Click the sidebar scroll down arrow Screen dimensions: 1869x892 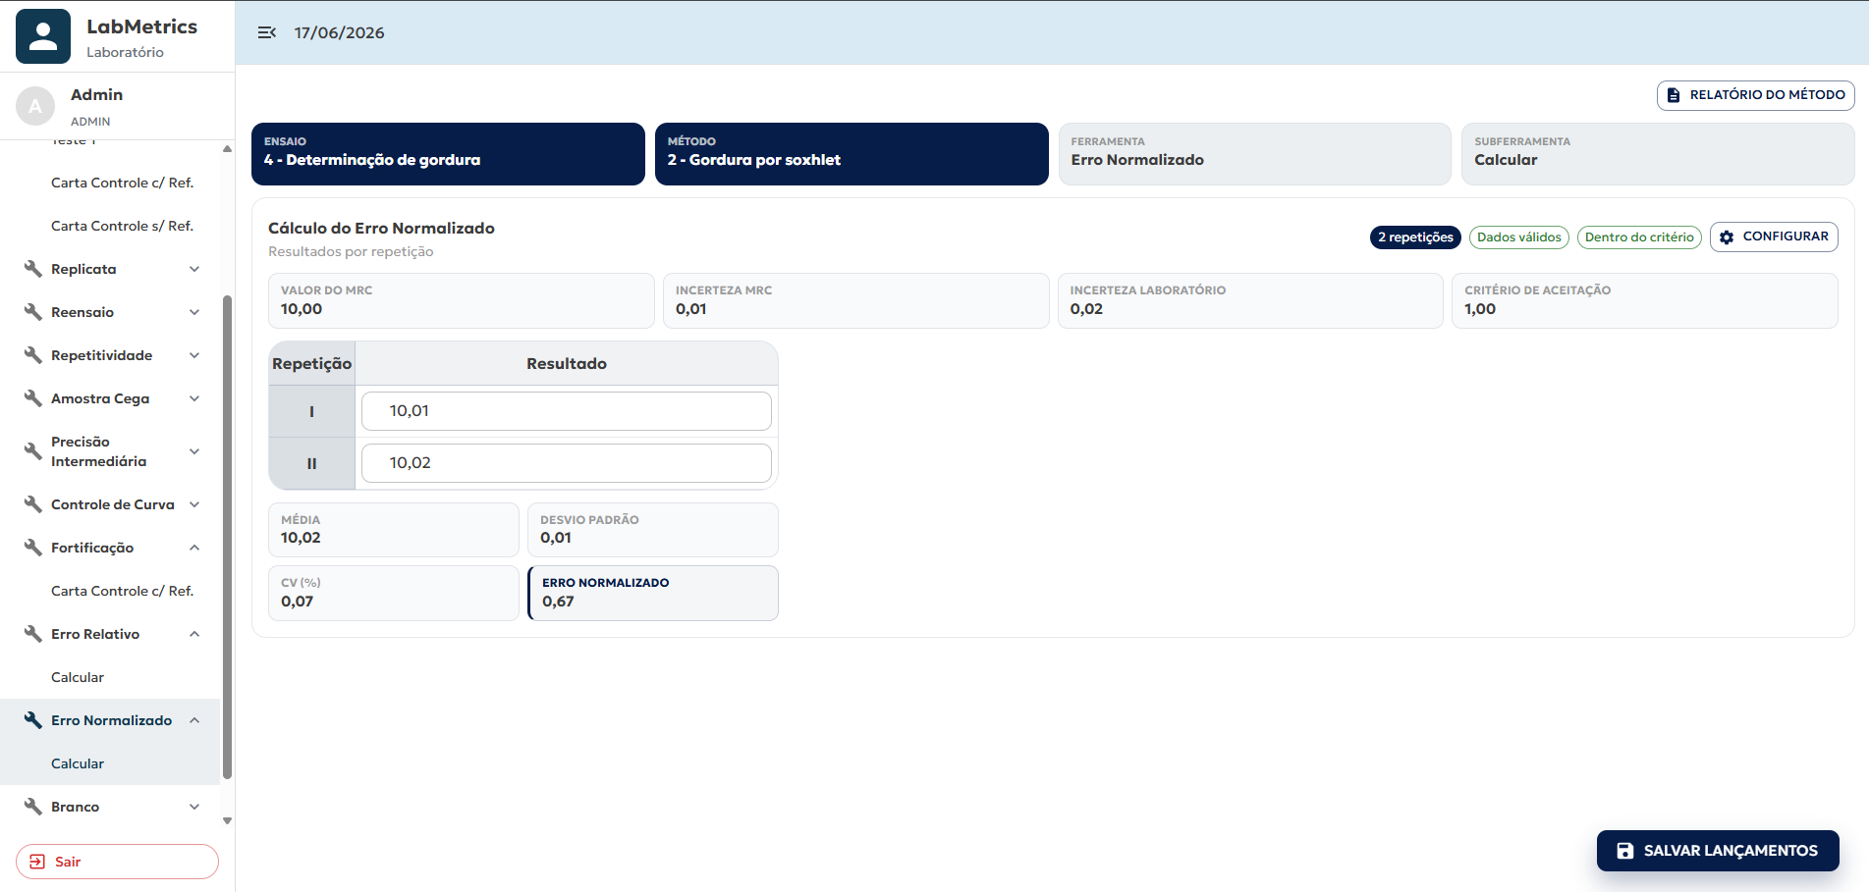point(228,821)
